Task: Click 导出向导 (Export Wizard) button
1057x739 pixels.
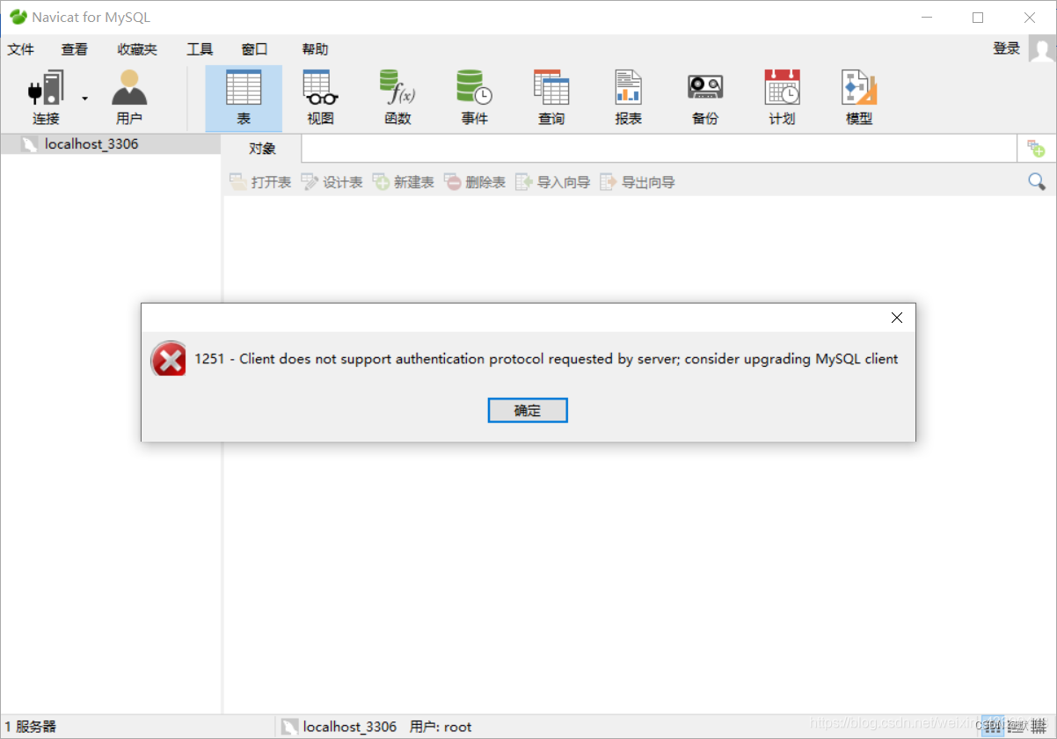Action: [x=638, y=182]
